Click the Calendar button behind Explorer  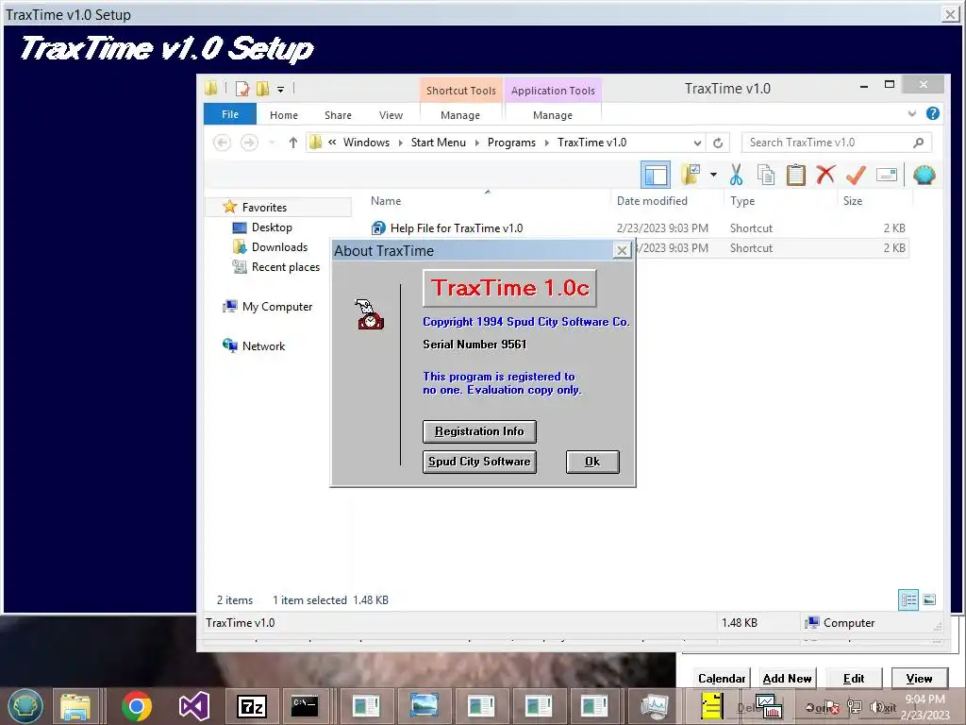point(722,678)
